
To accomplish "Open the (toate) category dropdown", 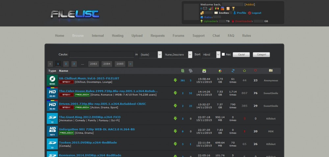I will point(150,55).
